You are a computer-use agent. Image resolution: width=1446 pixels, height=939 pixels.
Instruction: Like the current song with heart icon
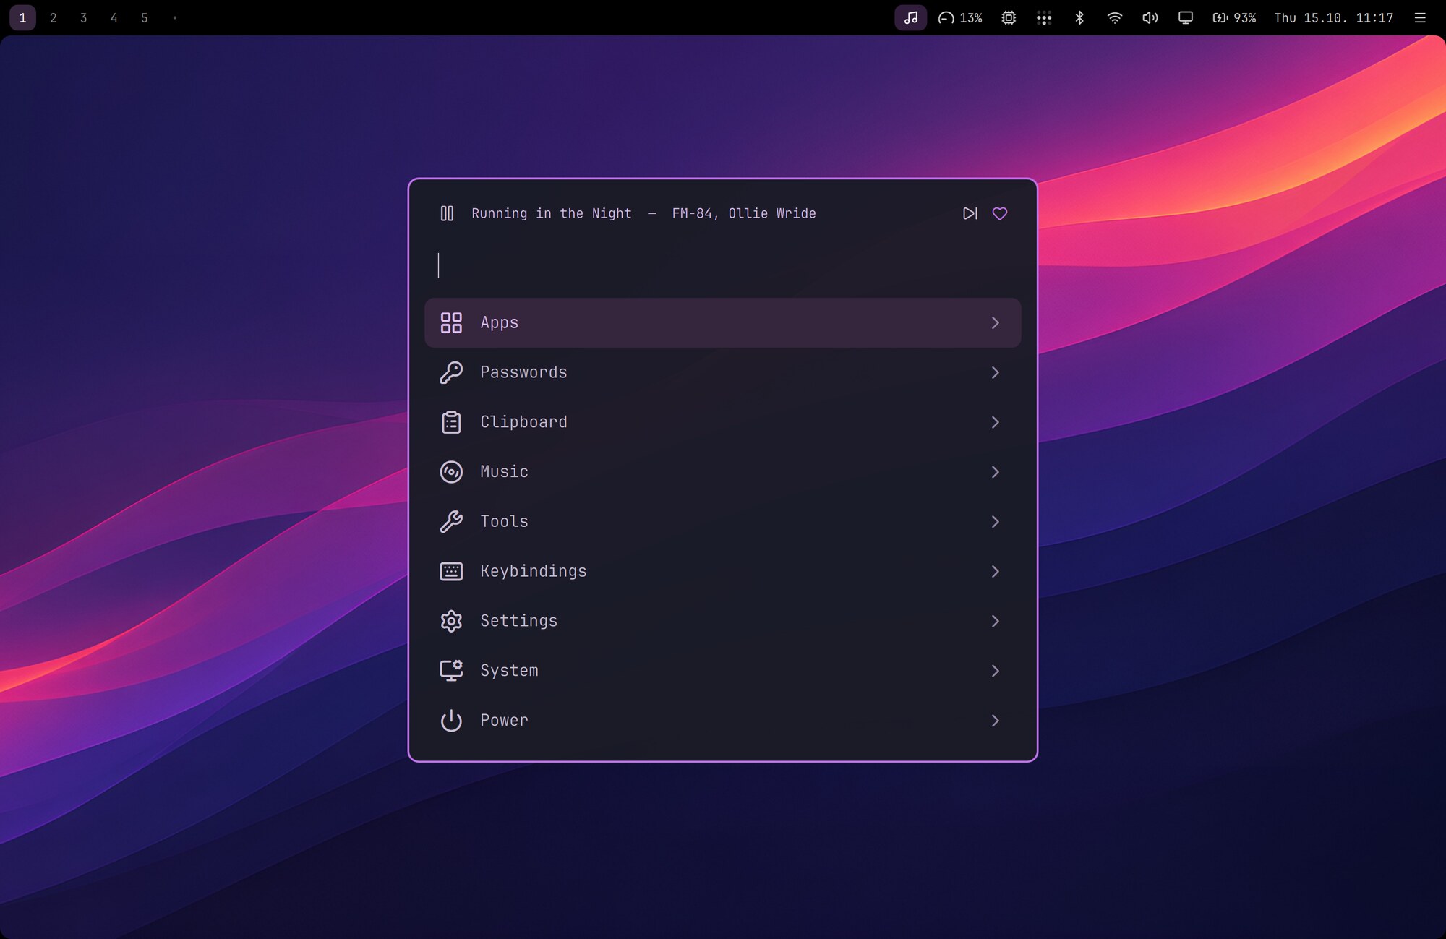(x=1000, y=213)
